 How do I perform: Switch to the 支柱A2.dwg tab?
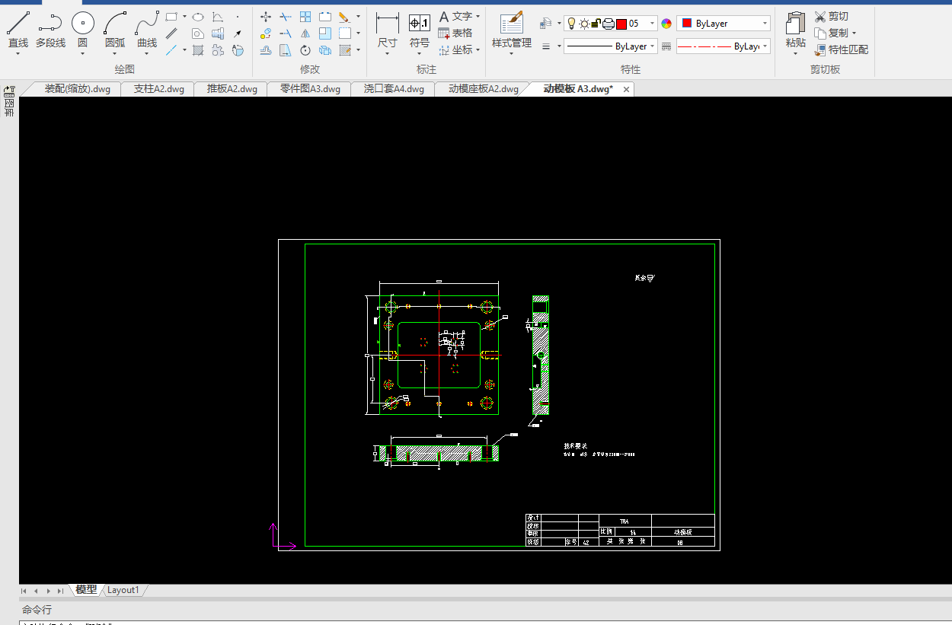click(x=158, y=89)
